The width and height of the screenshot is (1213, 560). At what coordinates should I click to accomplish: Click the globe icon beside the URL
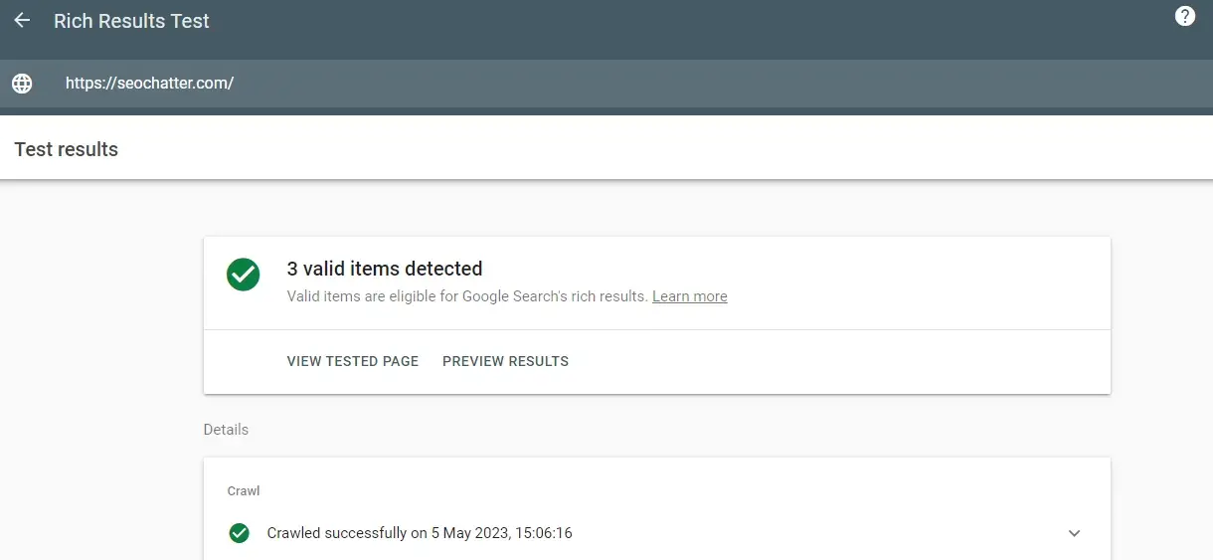[x=22, y=84]
